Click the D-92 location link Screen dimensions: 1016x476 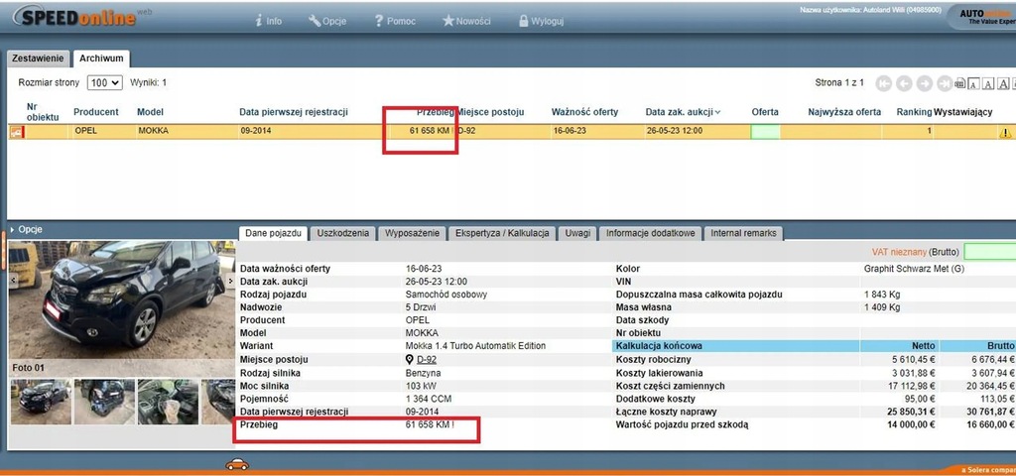point(427,359)
